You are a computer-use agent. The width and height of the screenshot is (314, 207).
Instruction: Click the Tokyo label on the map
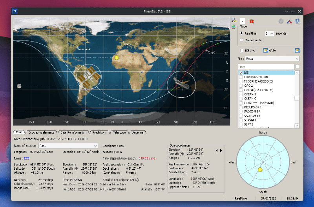point(211,52)
